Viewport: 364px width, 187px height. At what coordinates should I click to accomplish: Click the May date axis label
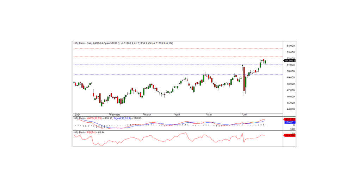click(209, 115)
